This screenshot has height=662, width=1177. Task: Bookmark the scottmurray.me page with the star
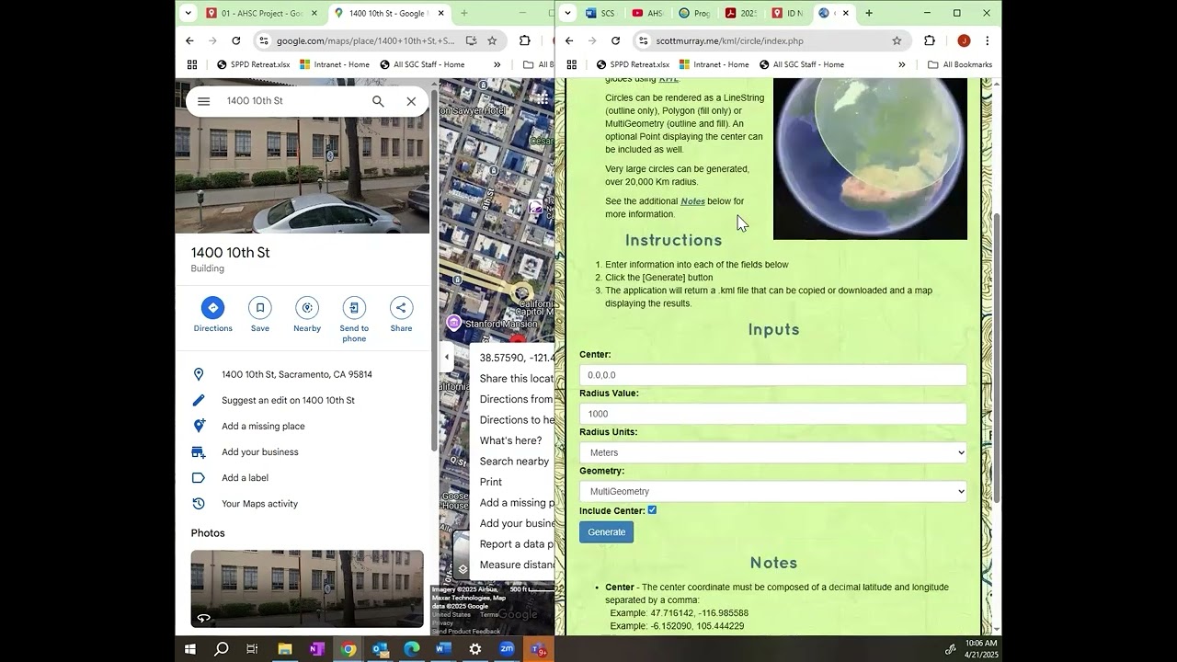pyautogui.click(x=897, y=40)
